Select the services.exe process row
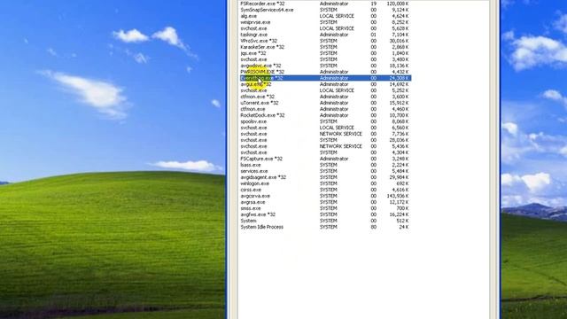 coord(325,171)
